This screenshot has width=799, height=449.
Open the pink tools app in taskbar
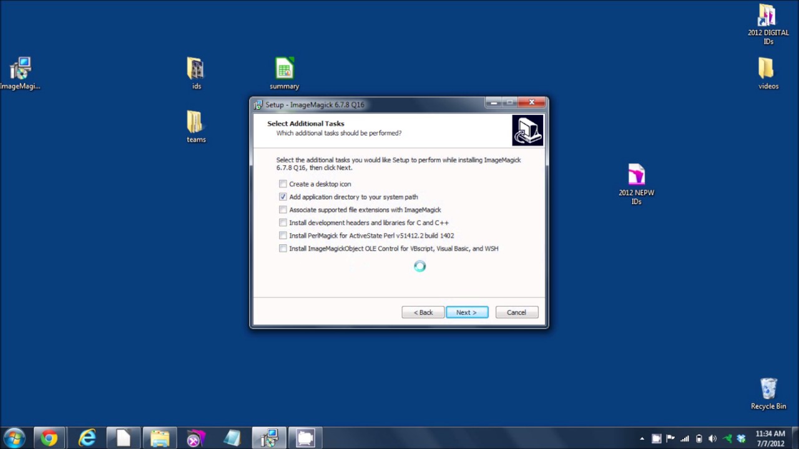(196, 438)
